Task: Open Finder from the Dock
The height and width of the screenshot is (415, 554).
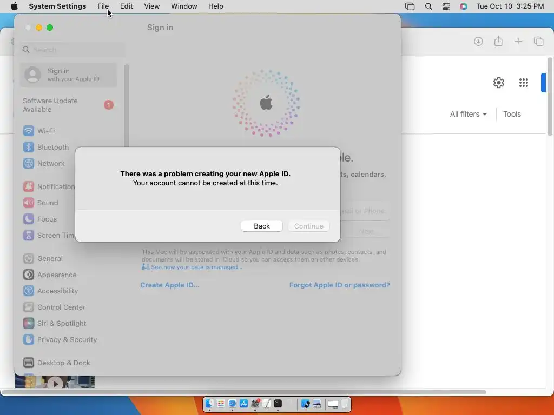Action: 209,404
